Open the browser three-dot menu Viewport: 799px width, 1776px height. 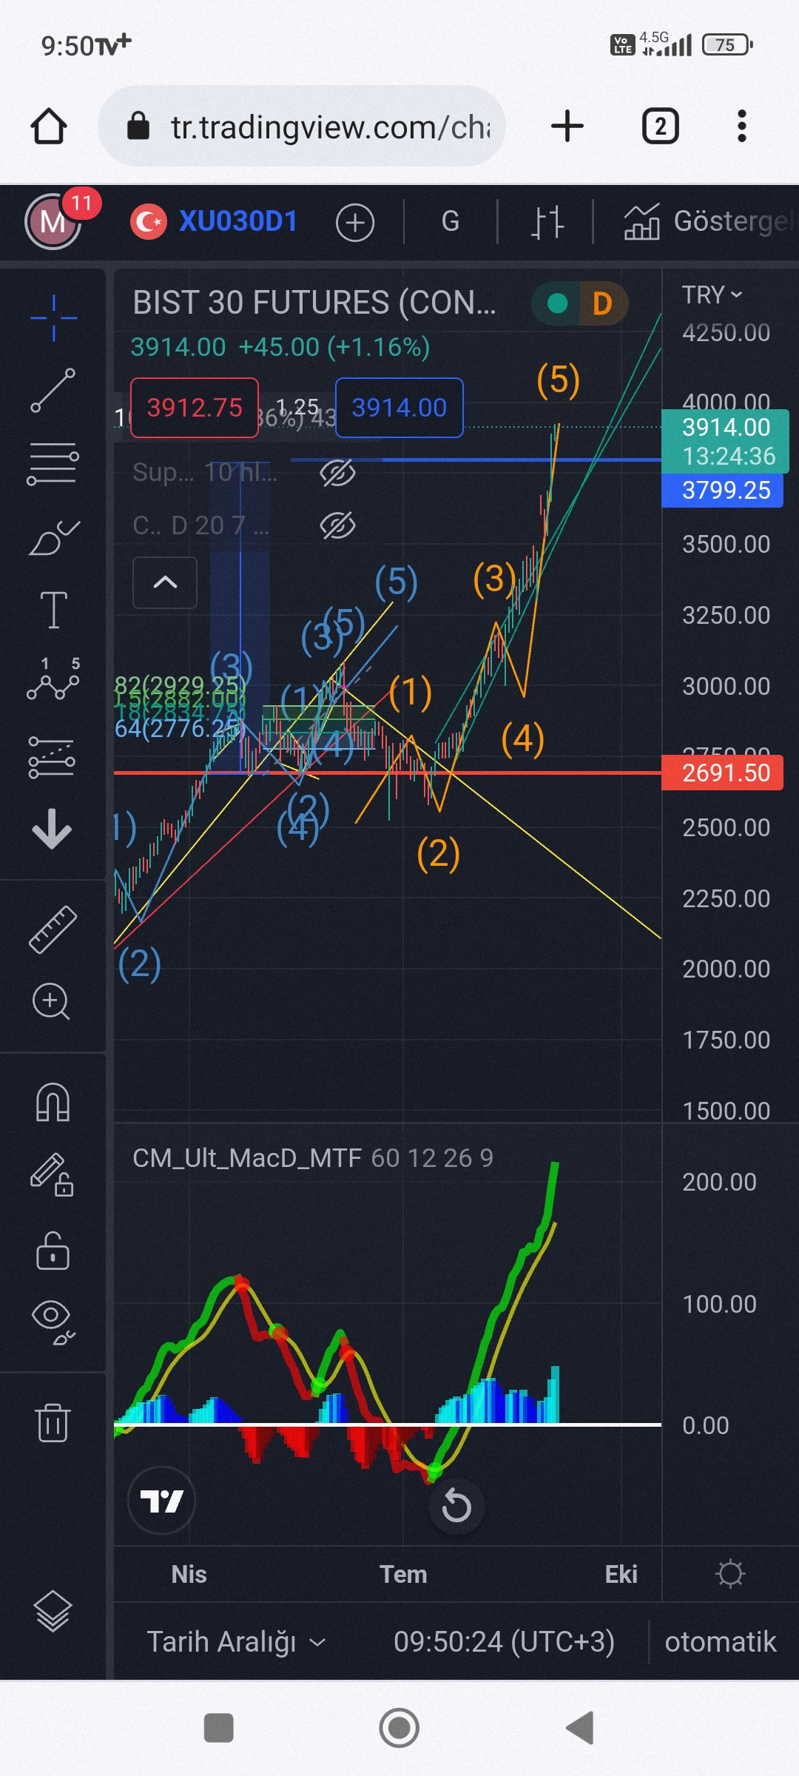click(x=741, y=127)
